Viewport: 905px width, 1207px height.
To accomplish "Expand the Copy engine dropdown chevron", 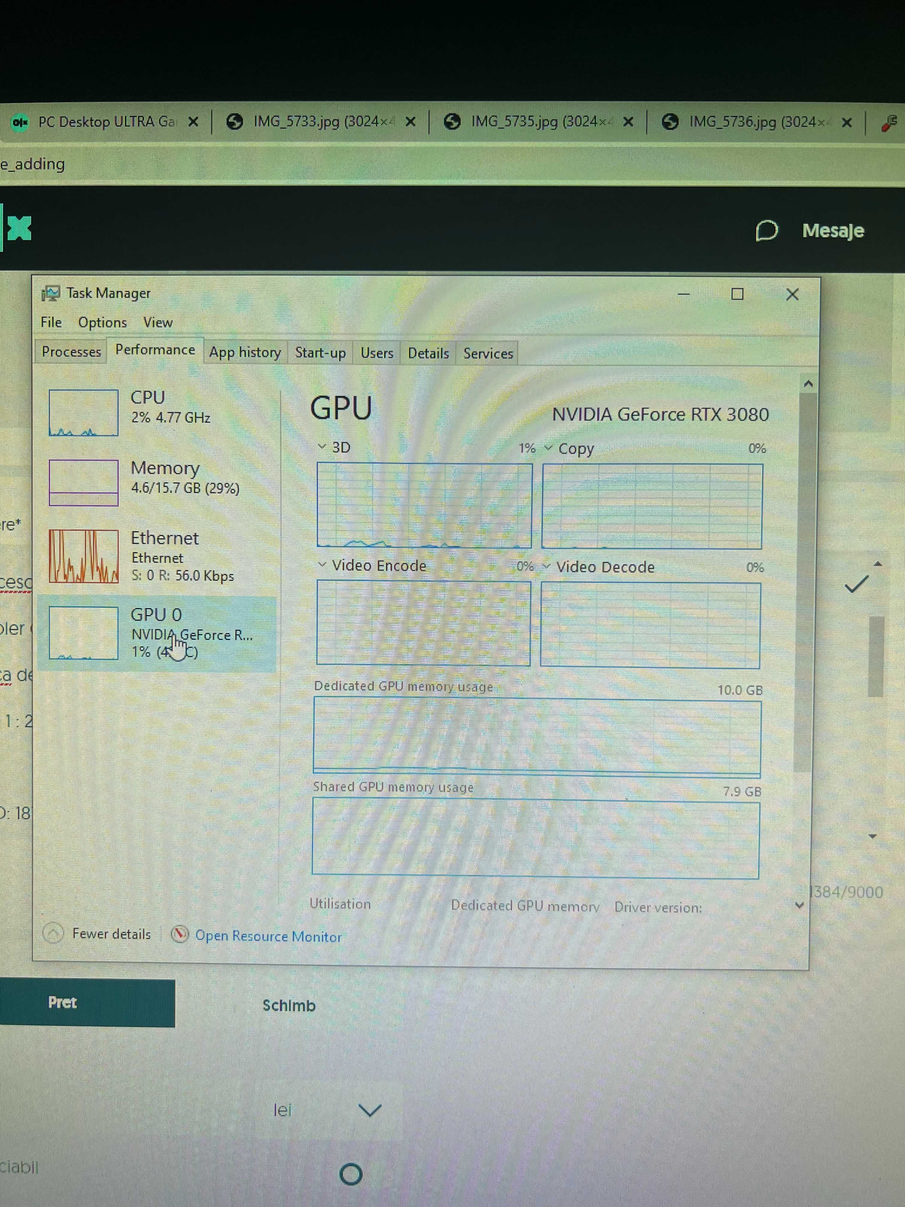I will click(548, 448).
